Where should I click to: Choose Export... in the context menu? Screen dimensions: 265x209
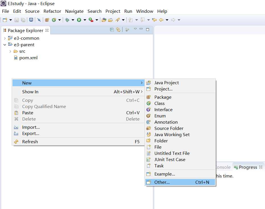[78, 134]
